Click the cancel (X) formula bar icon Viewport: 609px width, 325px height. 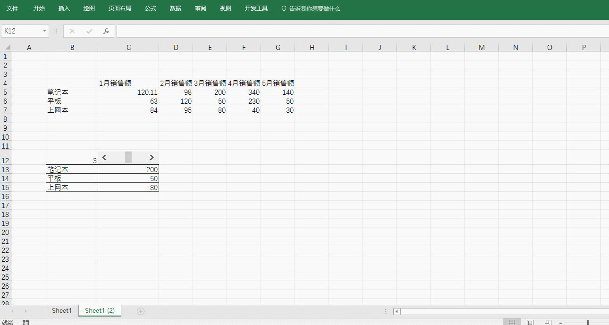(72, 31)
